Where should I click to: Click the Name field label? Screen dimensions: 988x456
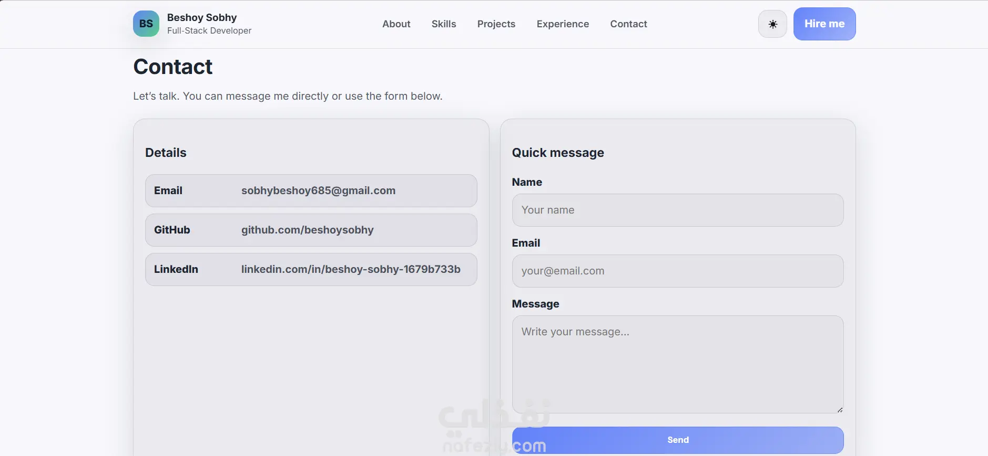[527, 182]
